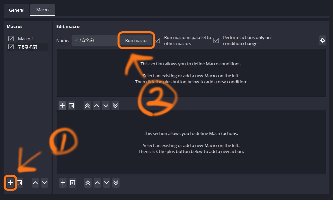Add a new macro with the highlighted plus
This screenshot has width=333, height=200.
10,183
